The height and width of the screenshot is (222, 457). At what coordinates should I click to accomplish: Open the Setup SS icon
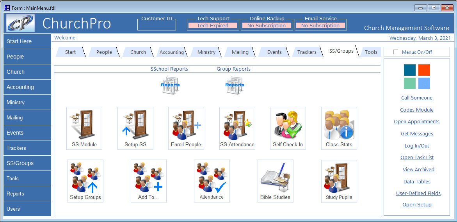point(135,128)
